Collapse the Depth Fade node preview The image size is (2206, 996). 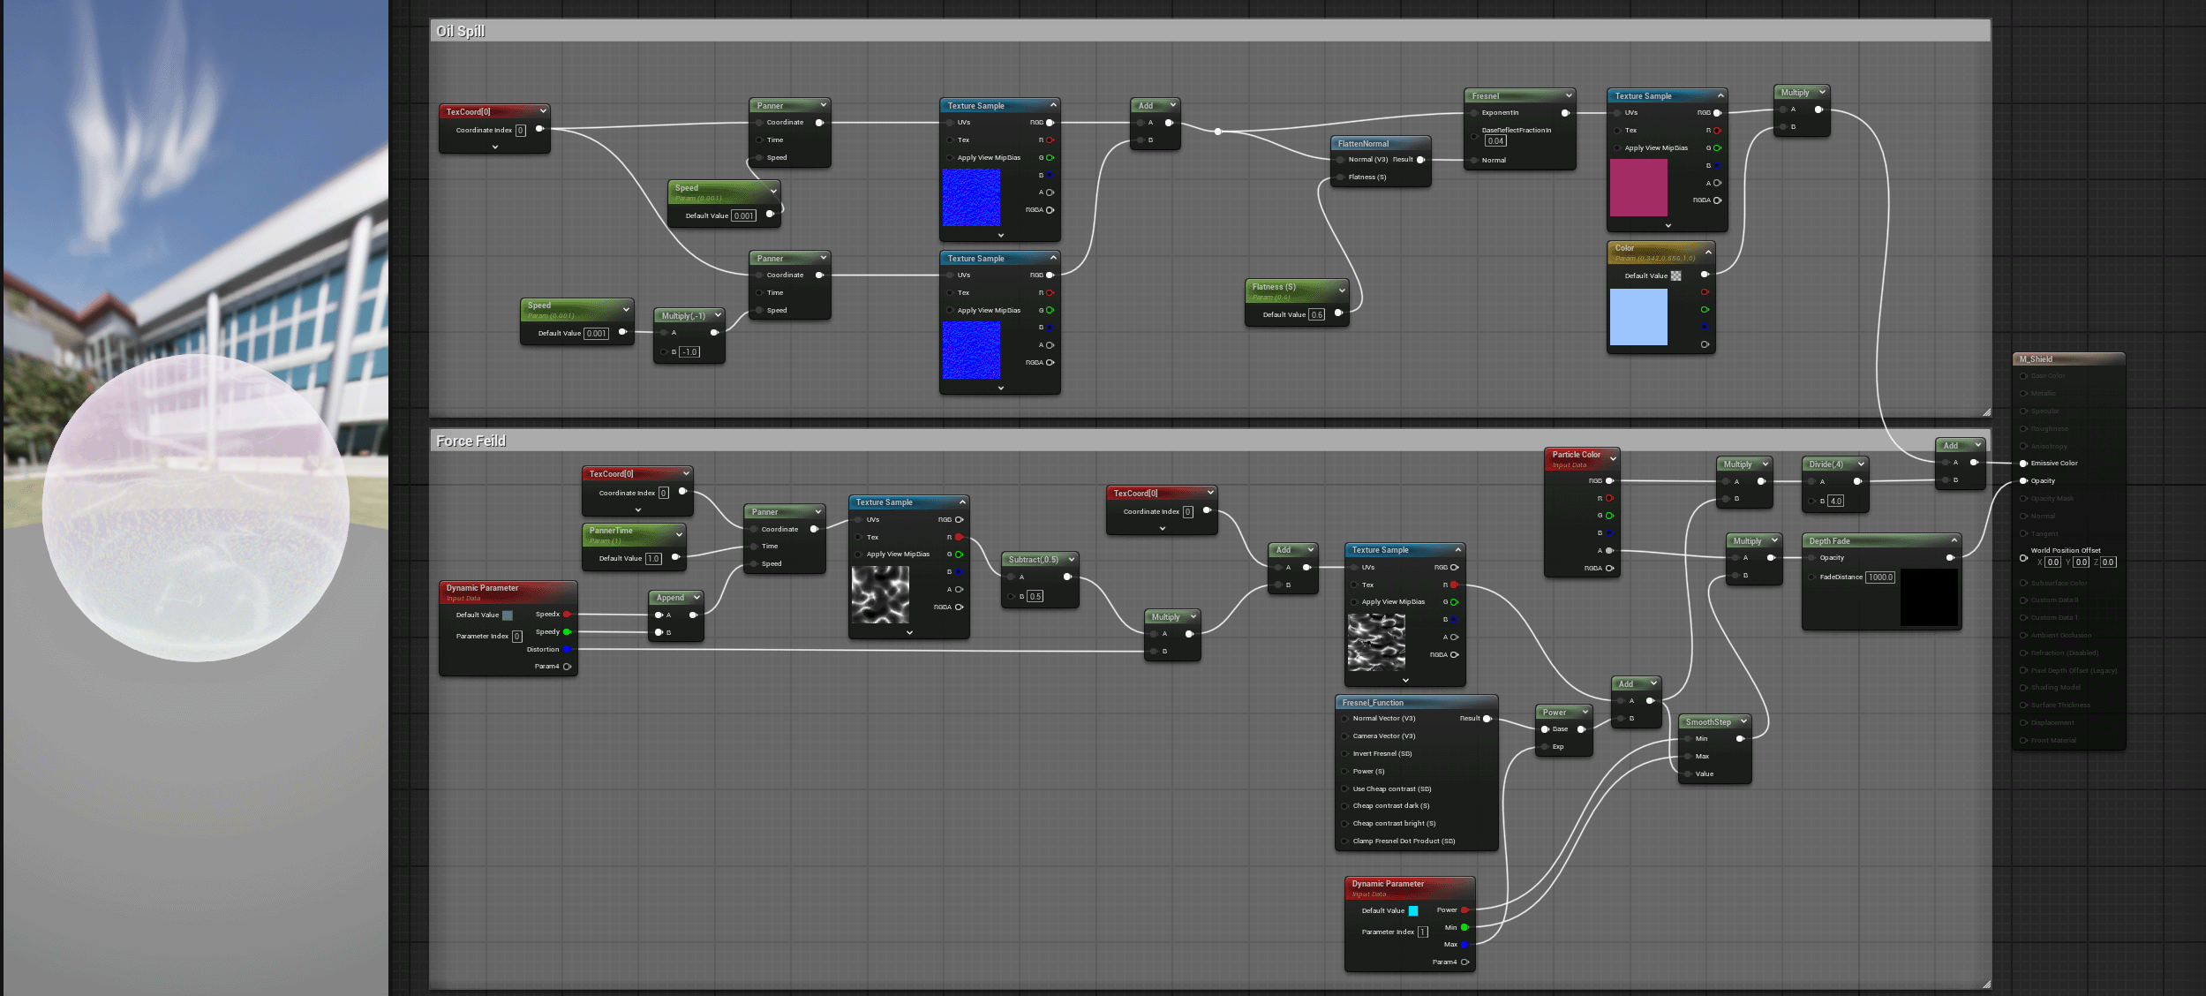[1954, 540]
